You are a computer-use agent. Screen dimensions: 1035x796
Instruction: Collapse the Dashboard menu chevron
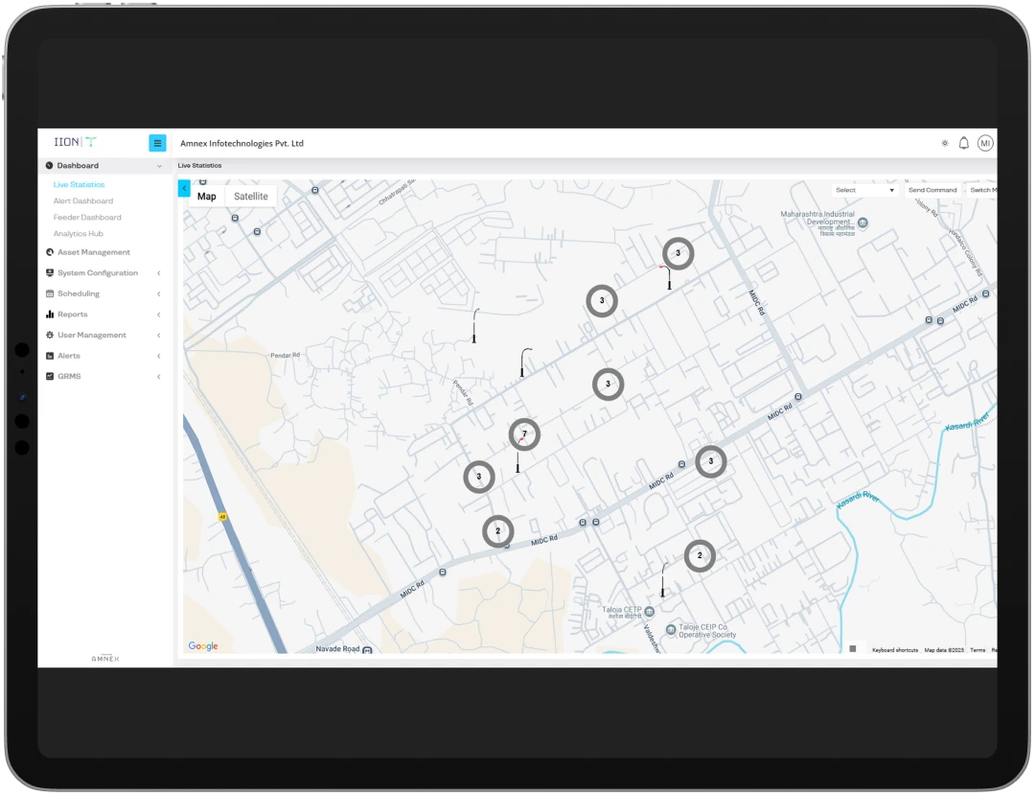159,166
